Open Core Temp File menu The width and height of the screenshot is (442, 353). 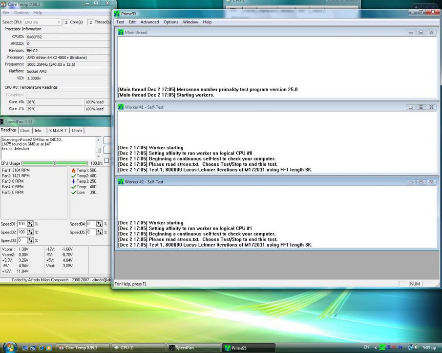(x=6, y=13)
